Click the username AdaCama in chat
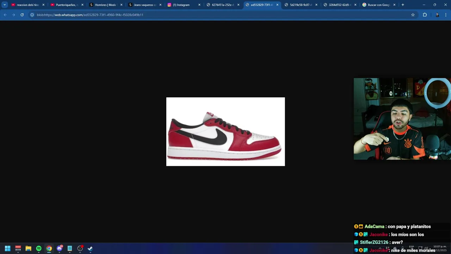Screen dimensions: 451x254 [x=374, y=226]
